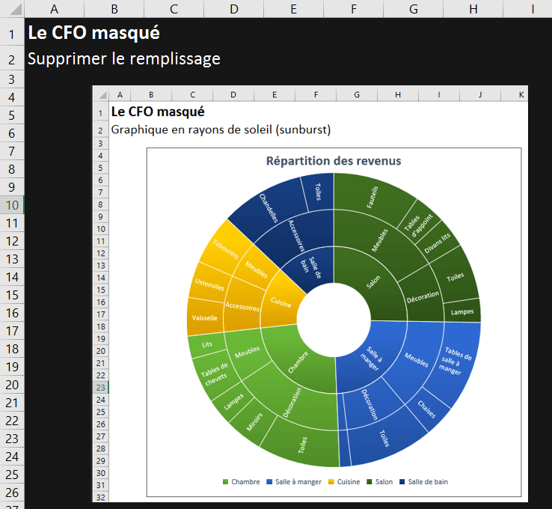Click the dark green Salon legend swatch
The image size is (552, 509).
[x=369, y=482]
